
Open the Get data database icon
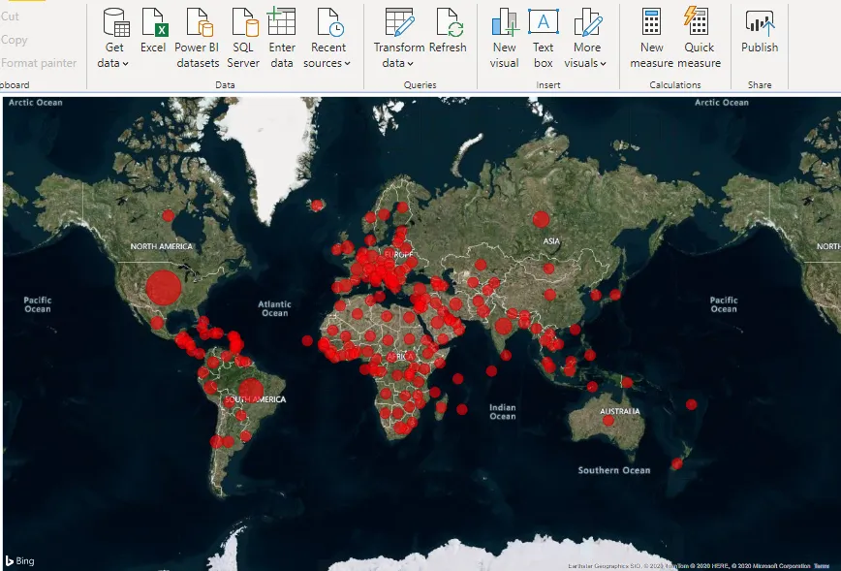116,22
